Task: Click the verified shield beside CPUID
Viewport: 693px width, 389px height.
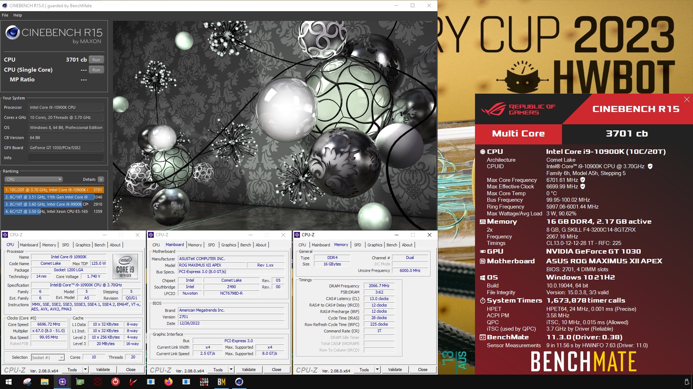Action: 650,166
